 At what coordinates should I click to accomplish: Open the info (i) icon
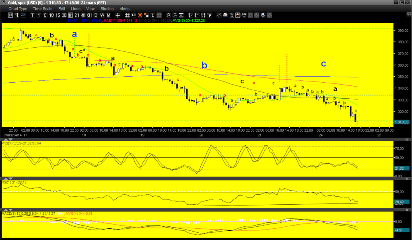152,15
